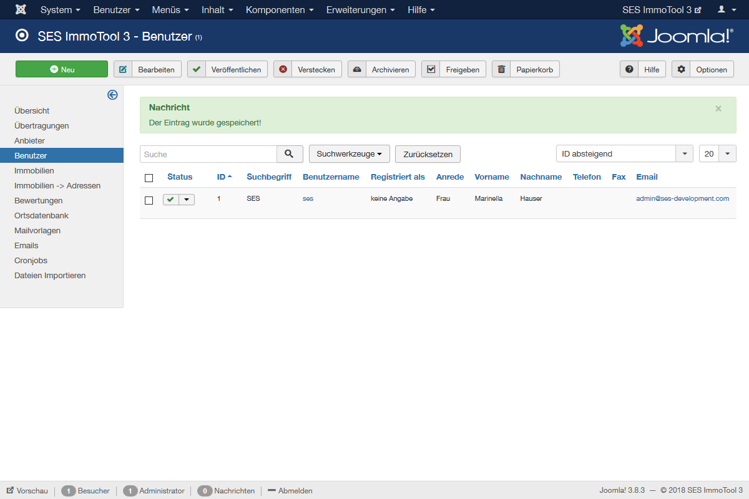Click the Freigeben toolbar button

tap(454, 69)
